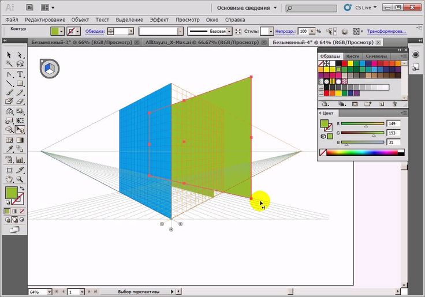Delete swatch using trash button
Screen dimensions: 425x297
[394, 104]
